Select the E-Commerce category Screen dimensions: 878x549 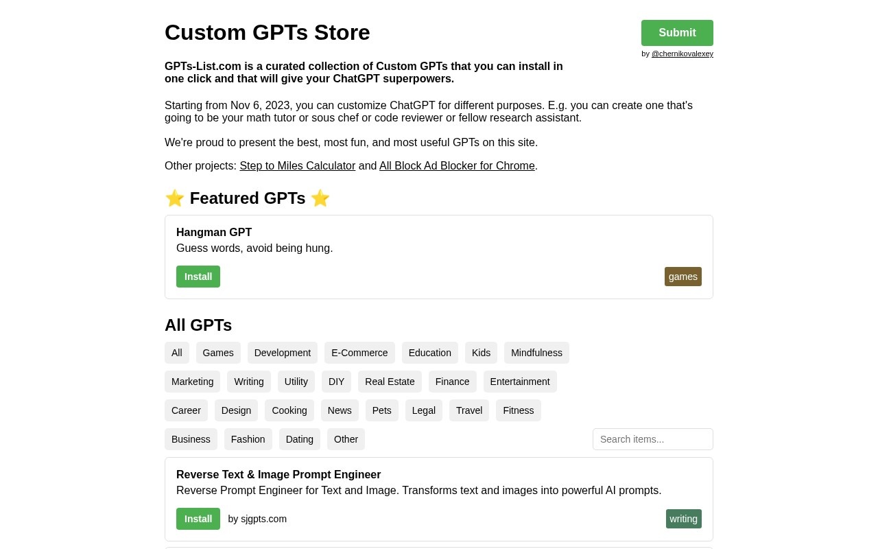click(359, 353)
